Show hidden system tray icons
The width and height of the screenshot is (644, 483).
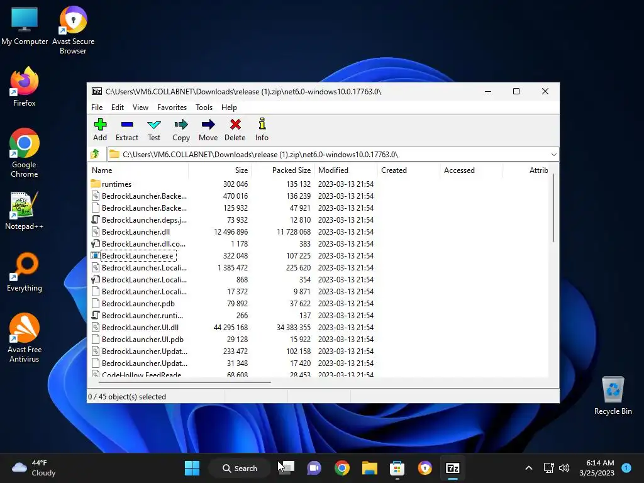coord(529,468)
